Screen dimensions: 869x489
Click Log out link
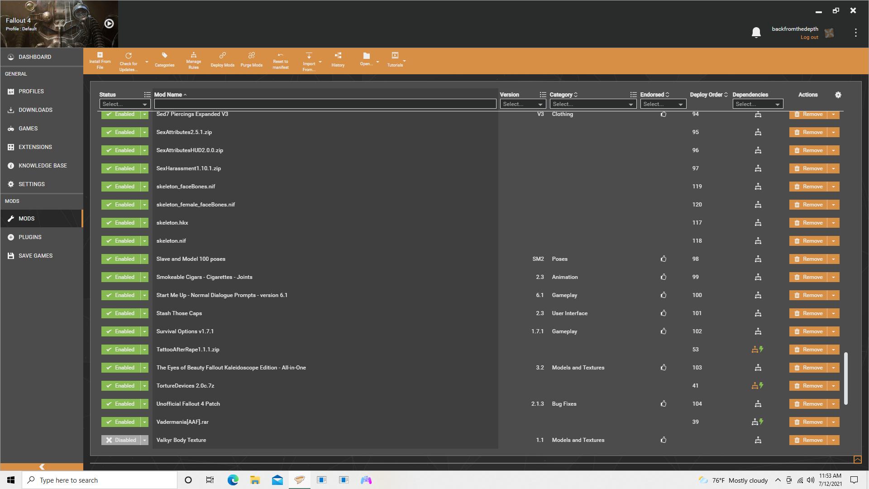tap(809, 38)
